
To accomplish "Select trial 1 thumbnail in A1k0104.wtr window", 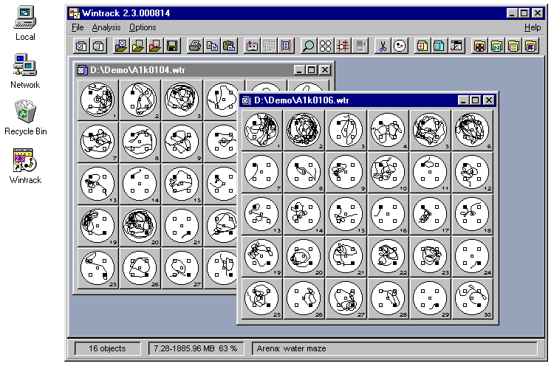I will 98,100.
